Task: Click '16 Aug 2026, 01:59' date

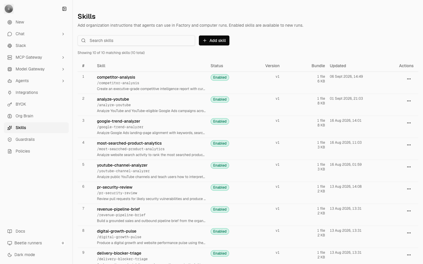Action: click(x=346, y=165)
